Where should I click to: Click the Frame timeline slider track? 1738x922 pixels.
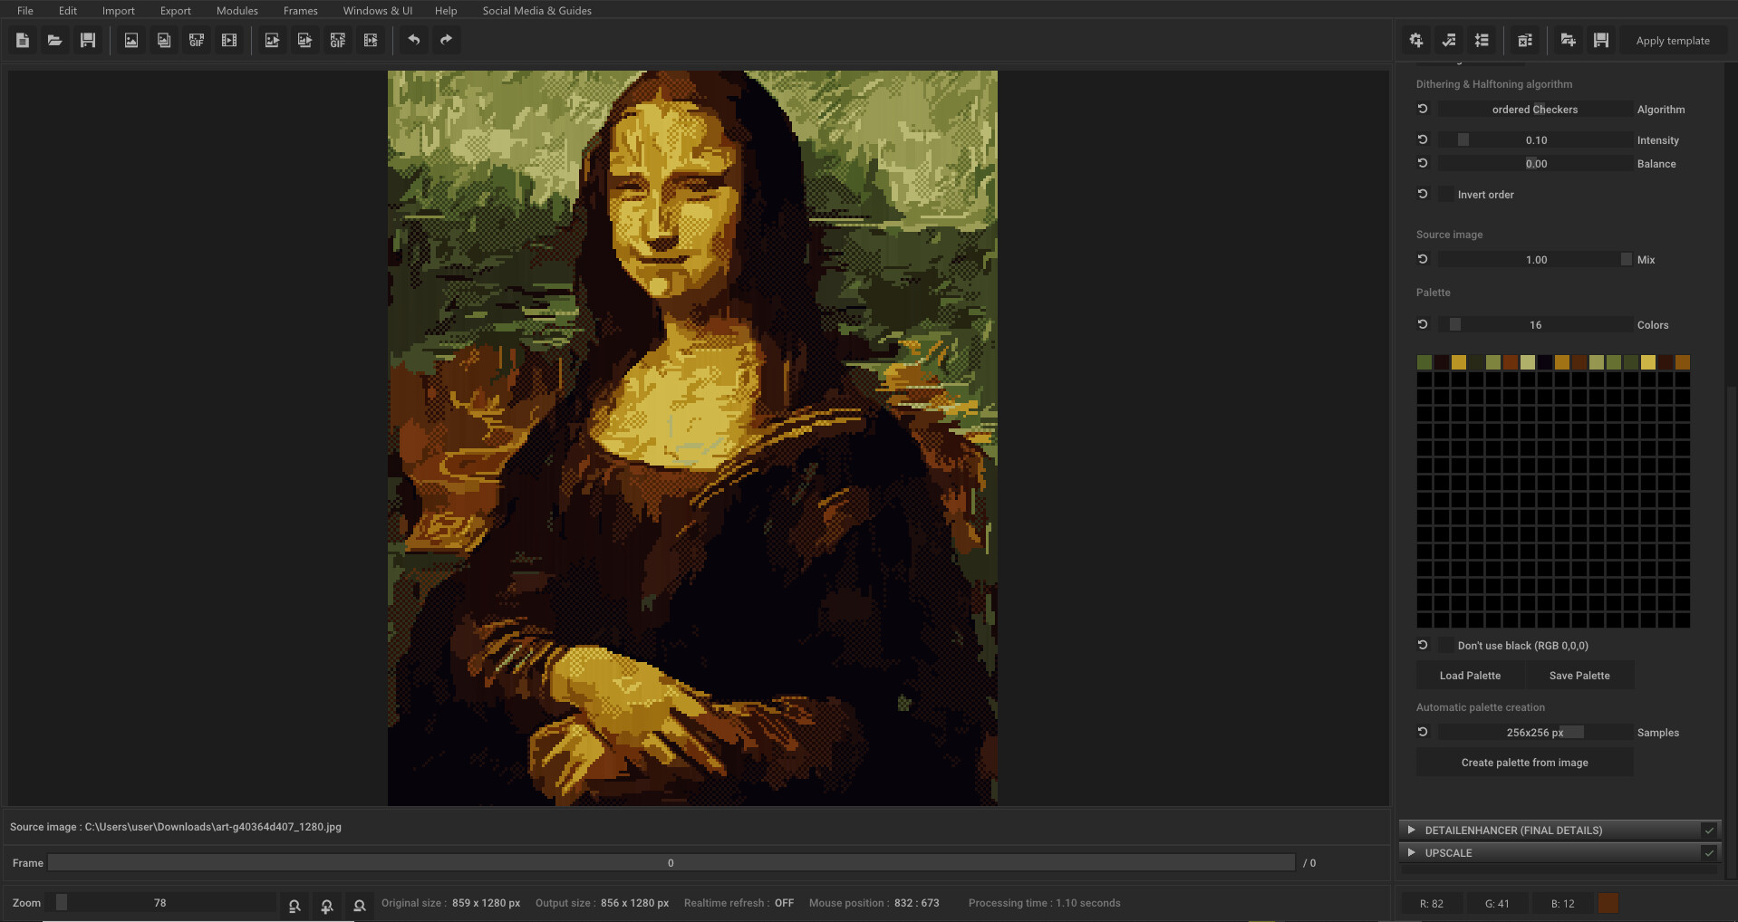coord(671,862)
